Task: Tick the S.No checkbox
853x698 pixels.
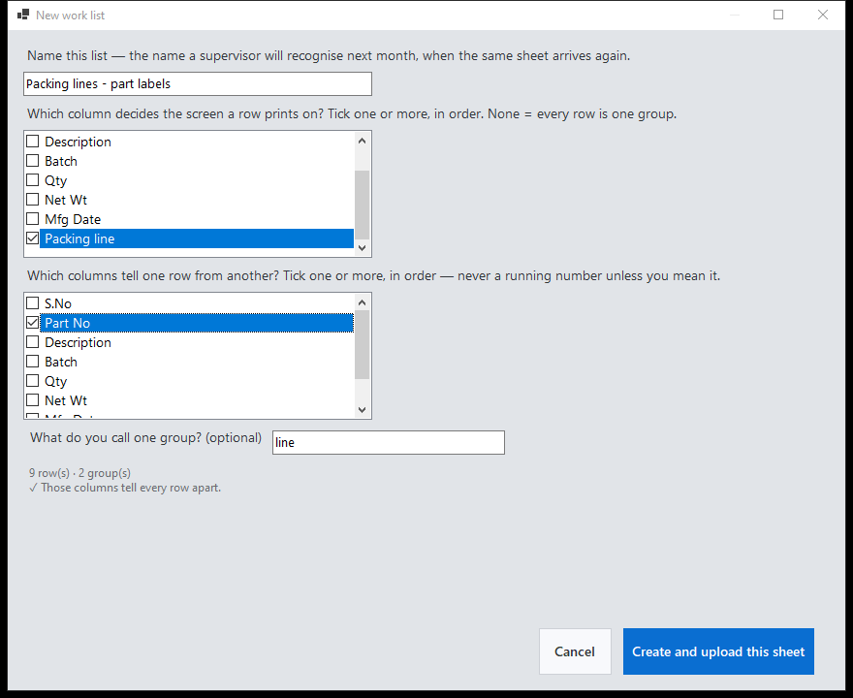Action: tap(33, 303)
